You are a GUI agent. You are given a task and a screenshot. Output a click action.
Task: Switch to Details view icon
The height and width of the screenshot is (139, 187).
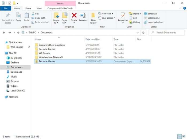tap(180, 136)
